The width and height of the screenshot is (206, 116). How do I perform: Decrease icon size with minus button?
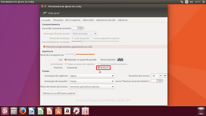[161, 76]
